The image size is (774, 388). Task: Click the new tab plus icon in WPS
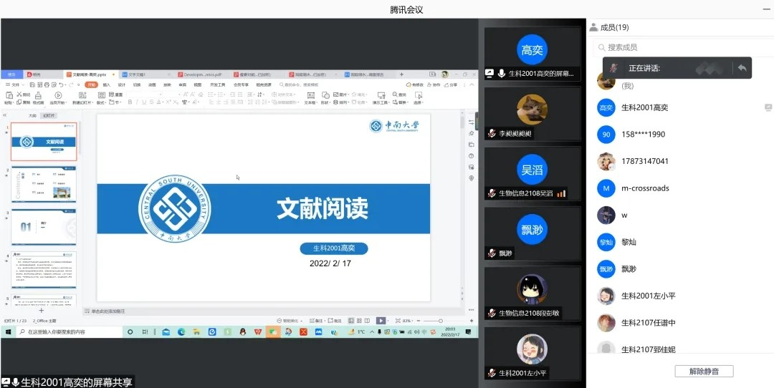401,74
